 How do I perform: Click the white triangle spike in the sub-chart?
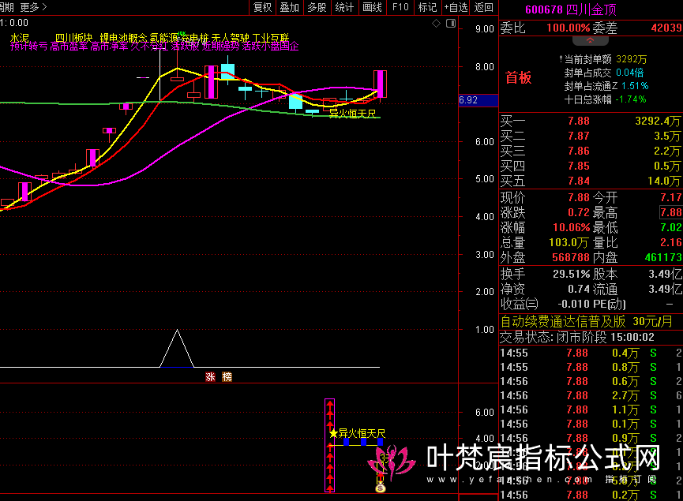pos(177,348)
